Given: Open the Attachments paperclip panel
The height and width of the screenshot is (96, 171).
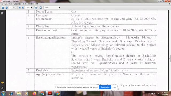Looking at the screenshot, I should pos(2,88).
